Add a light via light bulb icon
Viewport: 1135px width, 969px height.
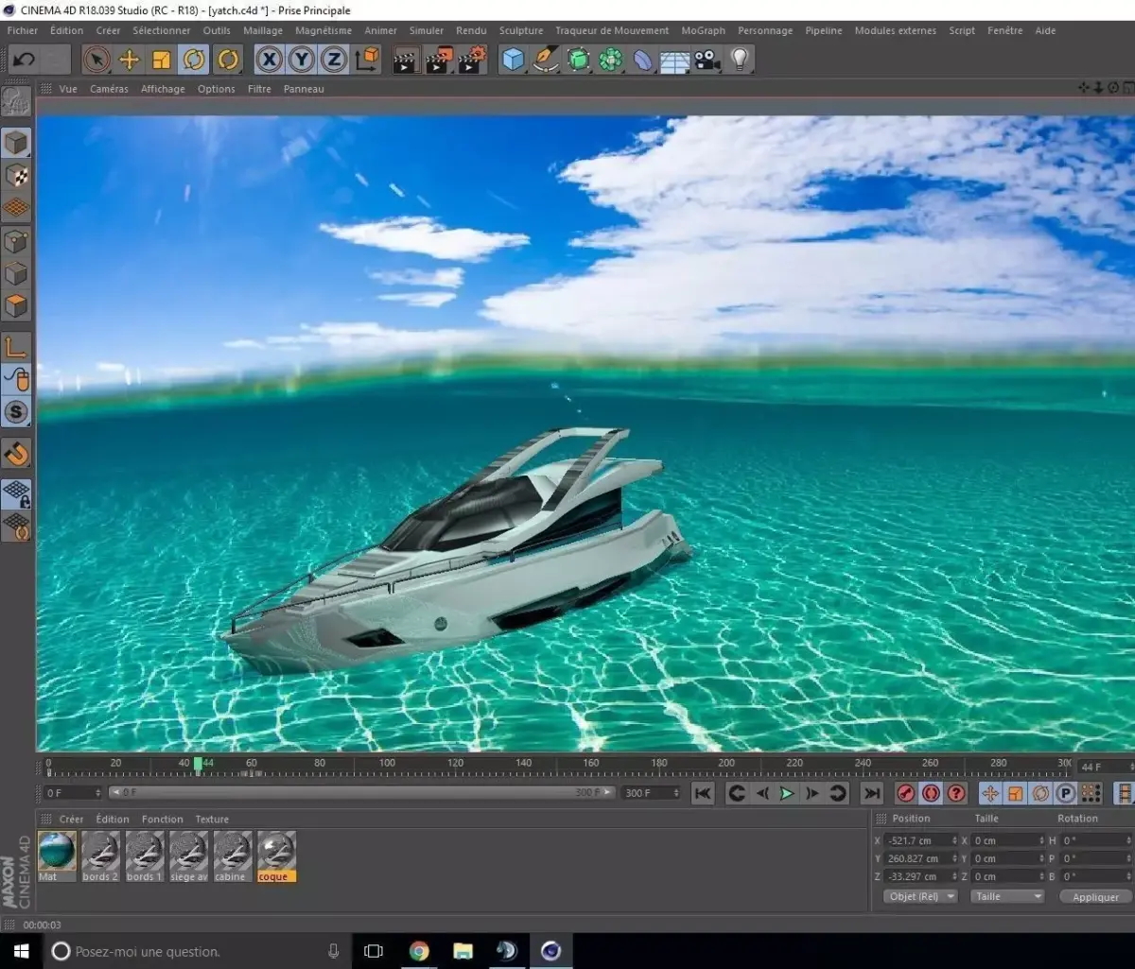pos(740,61)
